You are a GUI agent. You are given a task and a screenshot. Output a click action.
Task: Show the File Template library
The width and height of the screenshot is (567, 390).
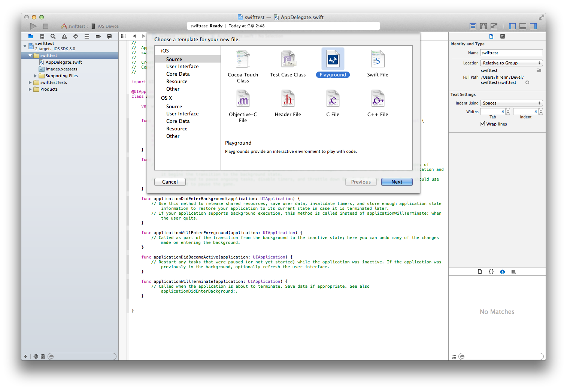point(480,272)
